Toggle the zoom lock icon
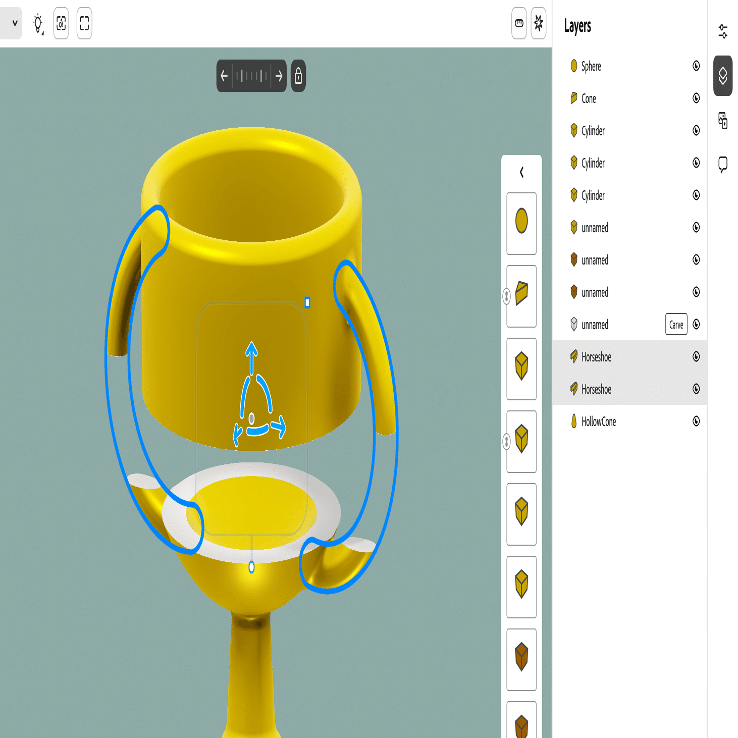The height and width of the screenshot is (738, 738). click(298, 76)
